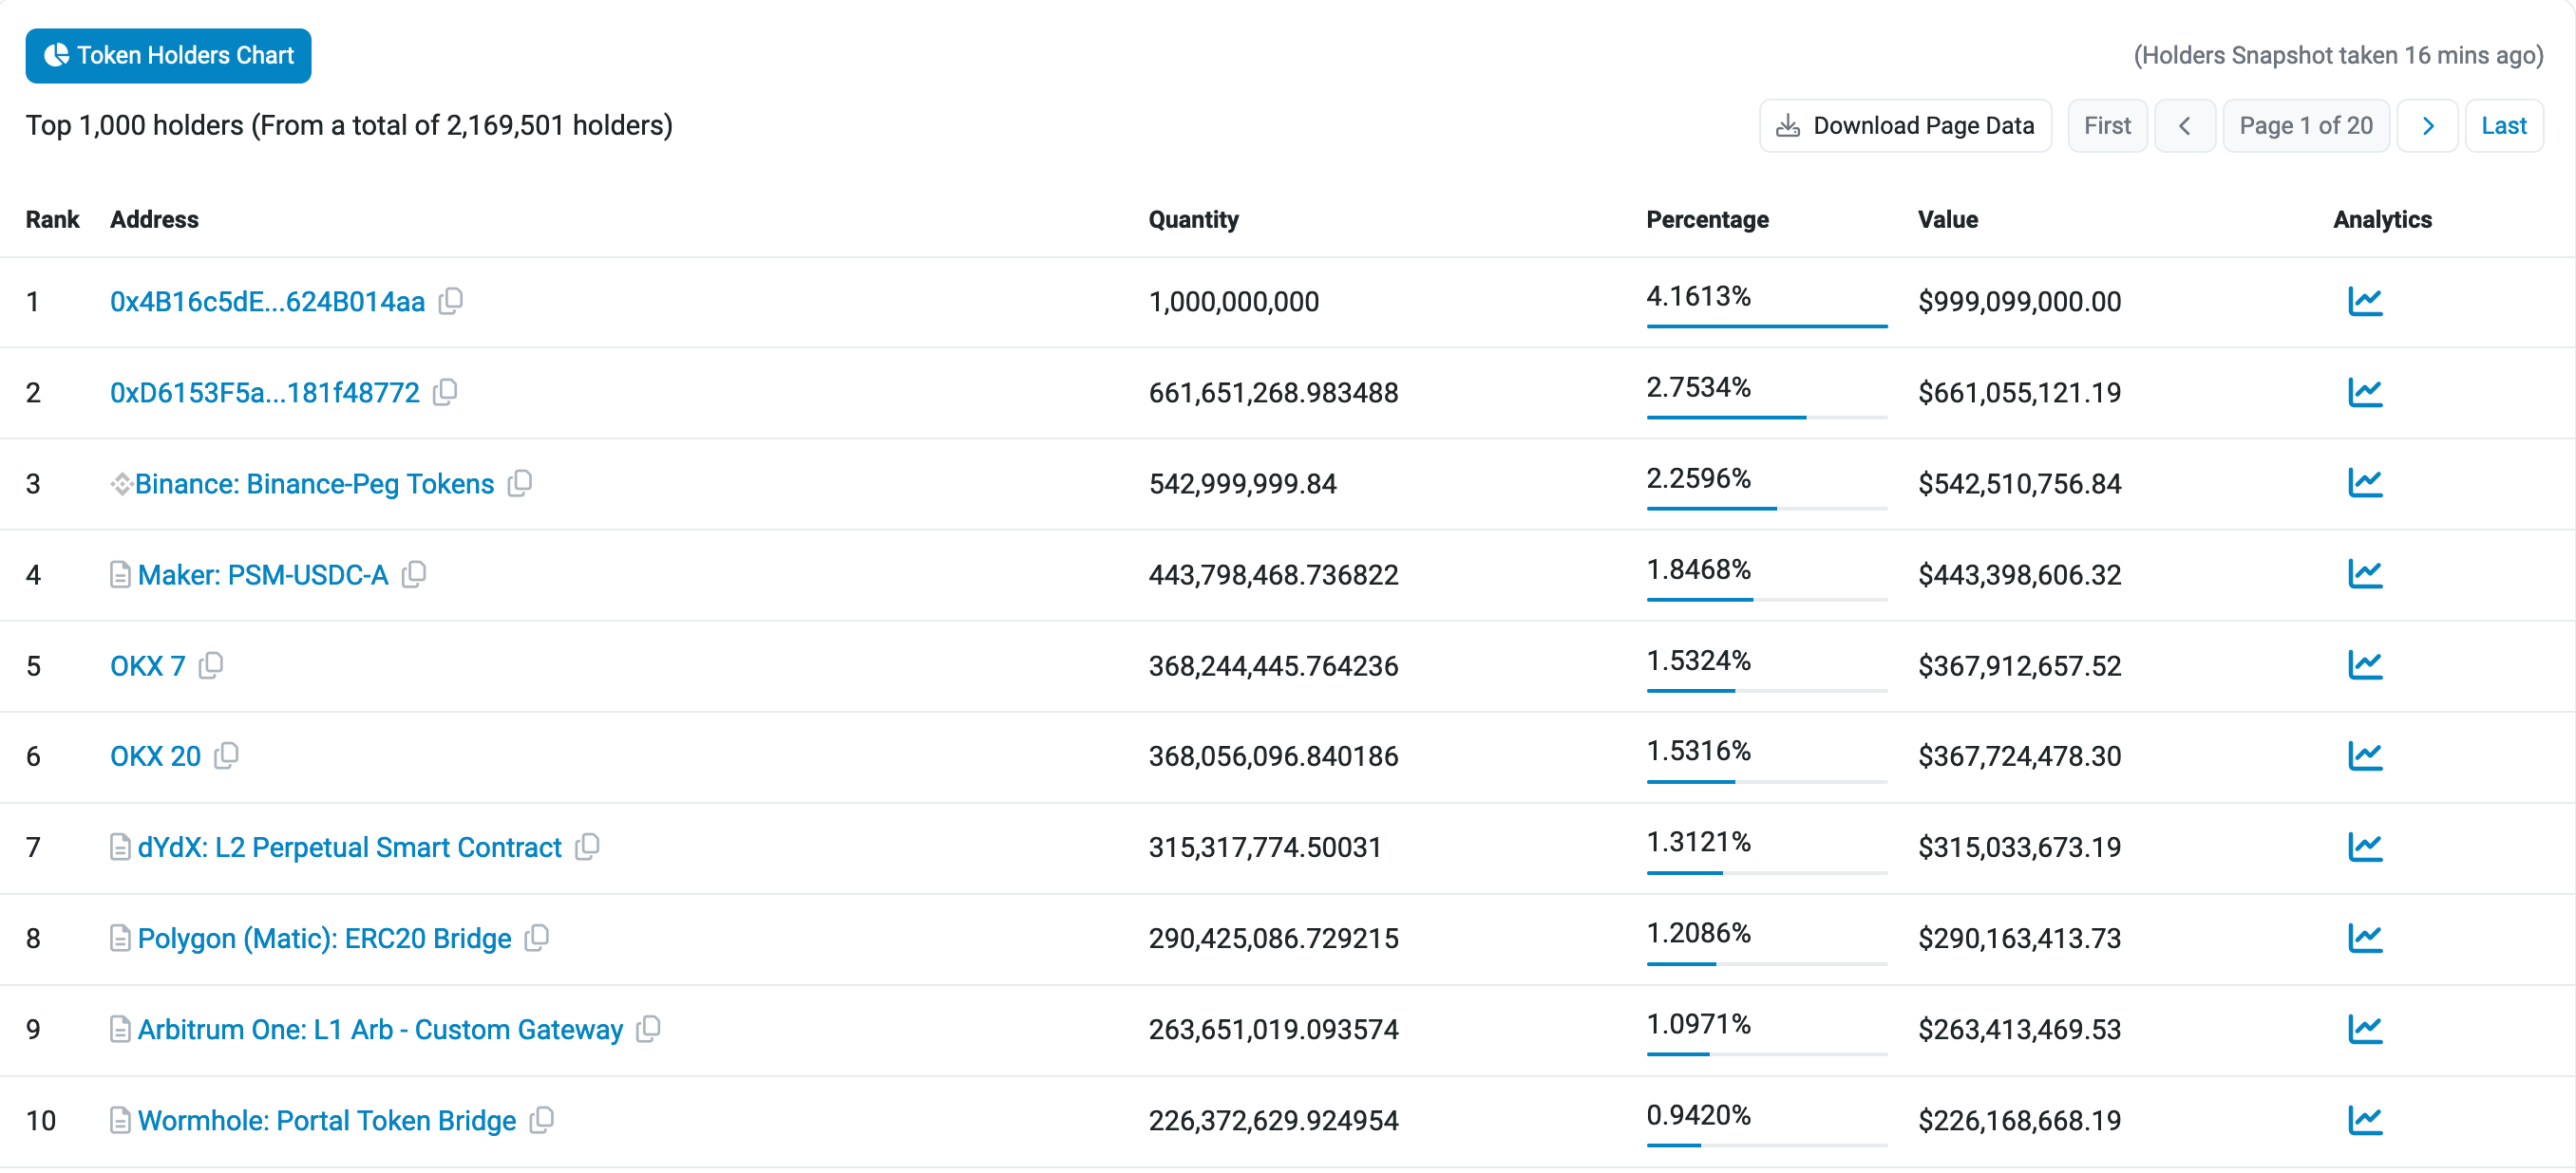This screenshot has width=2576, height=1173.
Task: Click the Binance logo icon in row 3
Action: coord(121,484)
